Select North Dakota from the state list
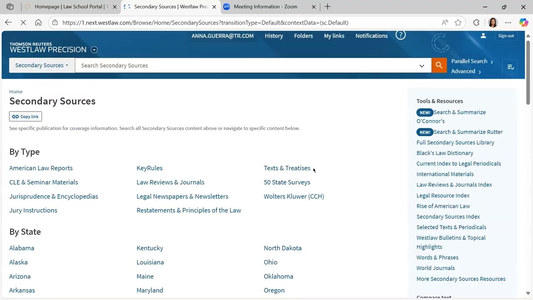The image size is (533, 300). 282,248
